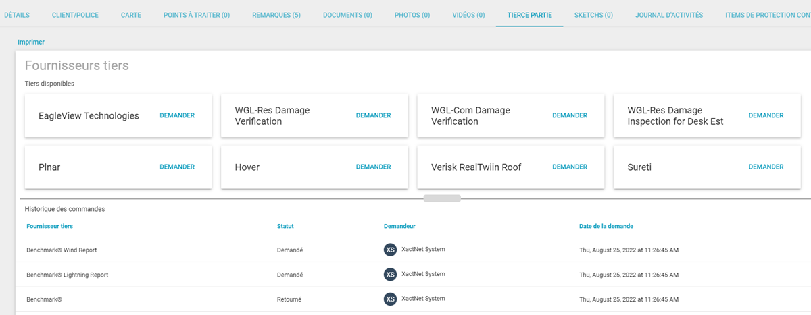Screen dimensions: 811x315
Task: Click the Fournisseurs tiers heading
Action: click(x=77, y=65)
